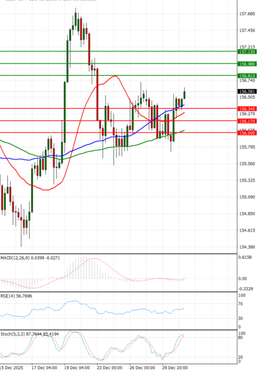Click the current price label 156.581
Image resolution: width=258 pixels, height=371 pixels.
click(x=246, y=92)
